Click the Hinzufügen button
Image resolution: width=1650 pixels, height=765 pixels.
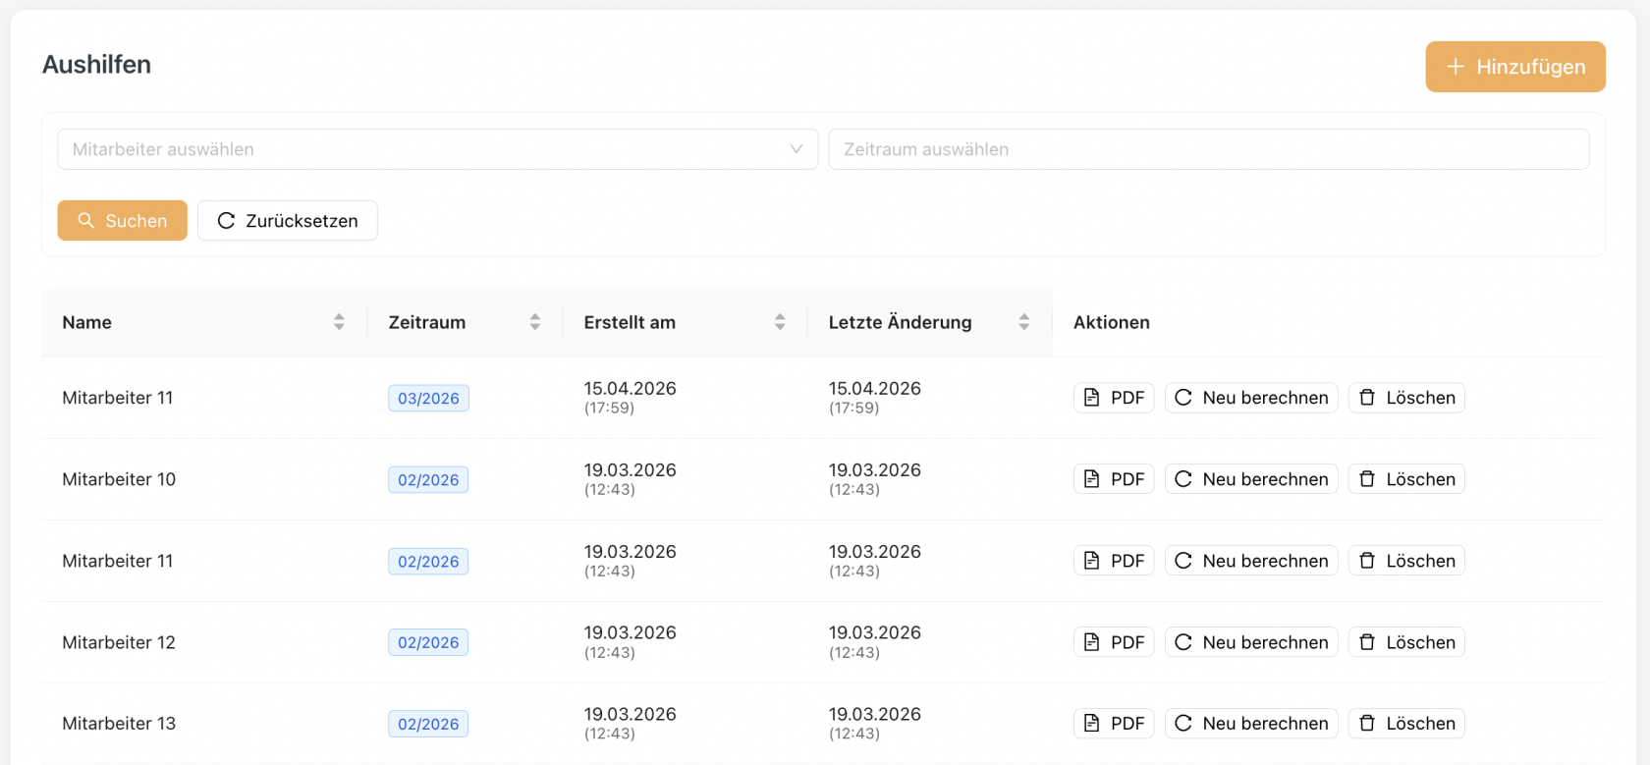point(1515,67)
